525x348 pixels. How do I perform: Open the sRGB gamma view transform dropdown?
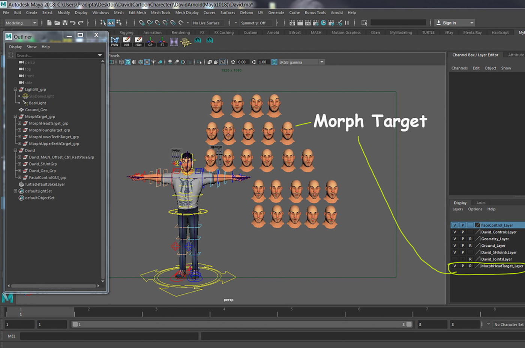(x=322, y=62)
